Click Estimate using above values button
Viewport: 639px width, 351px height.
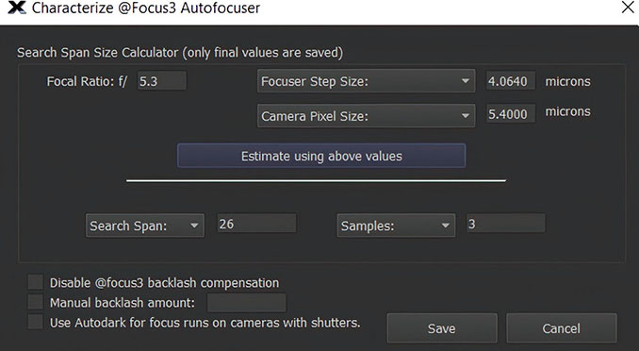pyautogui.click(x=321, y=156)
